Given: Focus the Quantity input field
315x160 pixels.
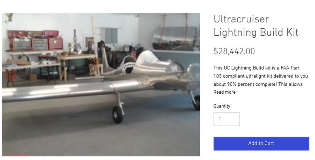Looking at the screenshot, I should pos(226,119).
